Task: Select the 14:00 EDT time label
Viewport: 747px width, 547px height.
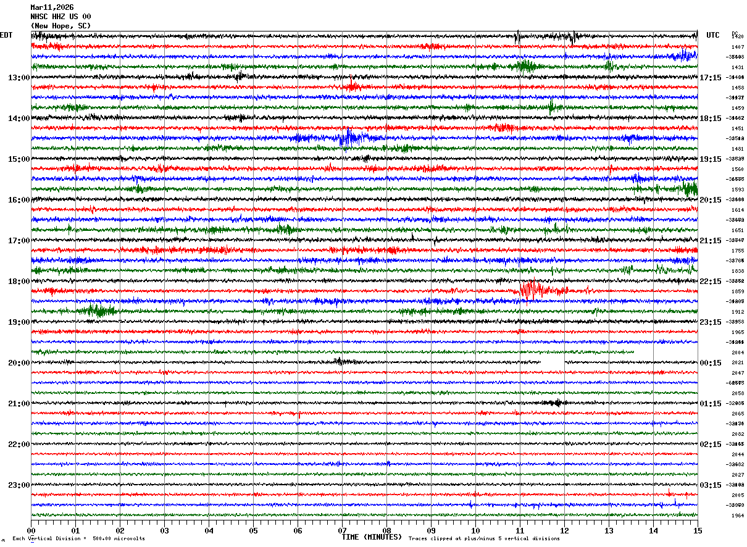Action: [x=19, y=119]
